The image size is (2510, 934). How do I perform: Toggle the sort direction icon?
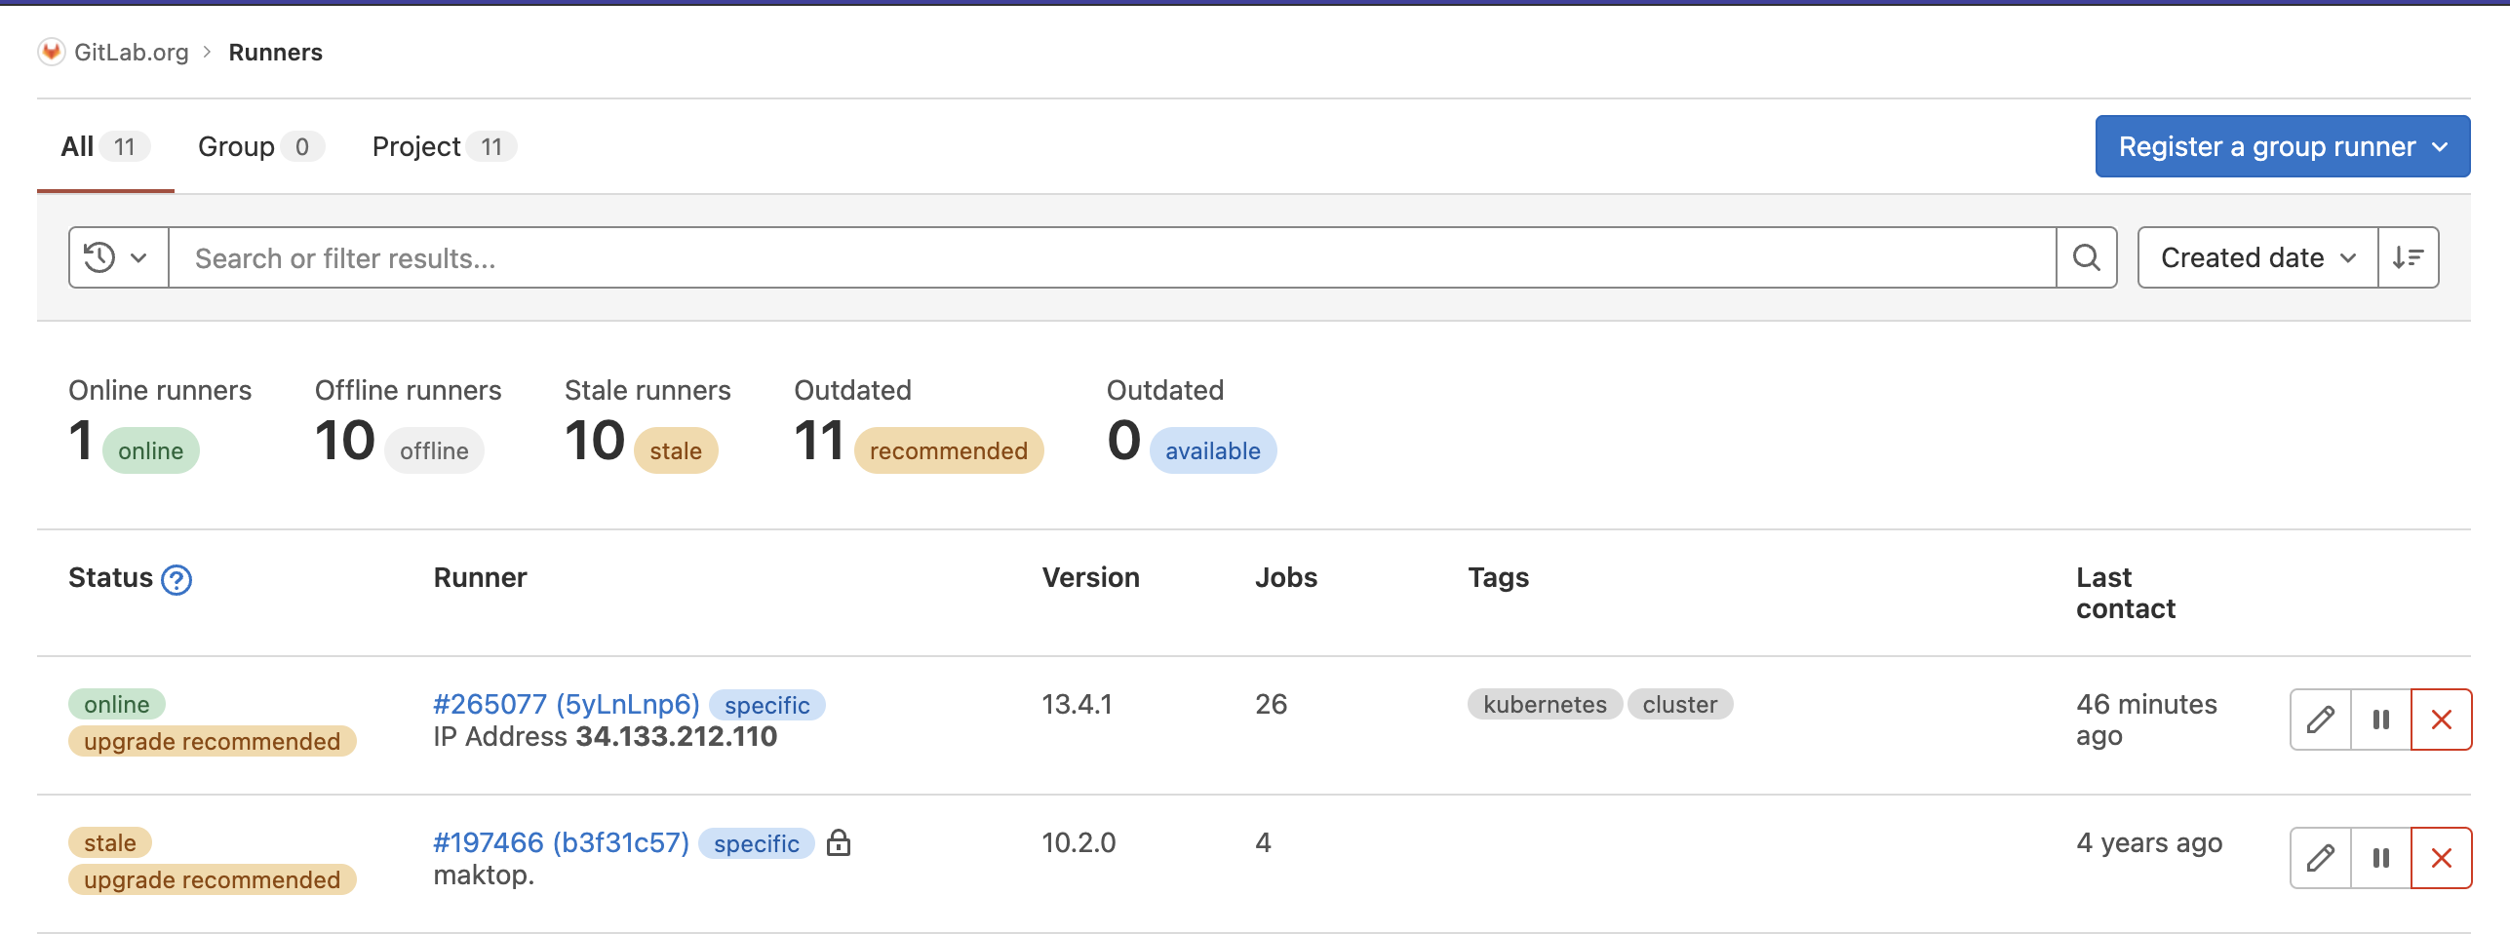pos(2408,257)
